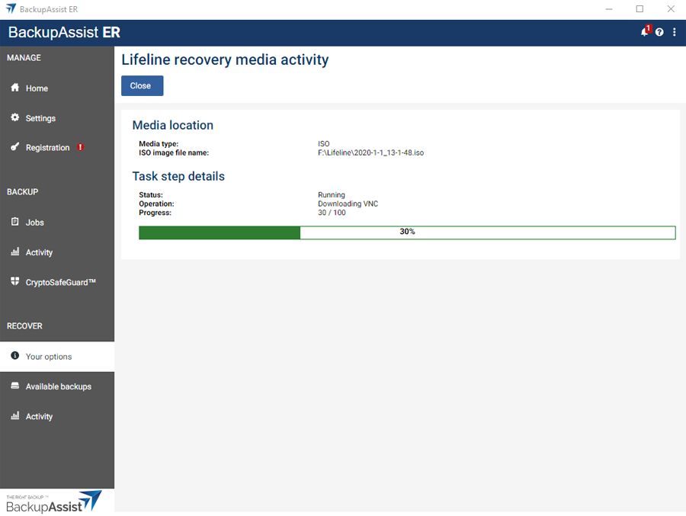Click the BackupAssist ER header title
The image size is (686, 516).
tap(64, 32)
